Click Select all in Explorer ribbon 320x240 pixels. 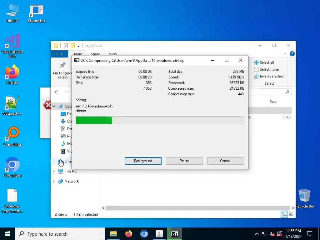click(x=264, y=62)
